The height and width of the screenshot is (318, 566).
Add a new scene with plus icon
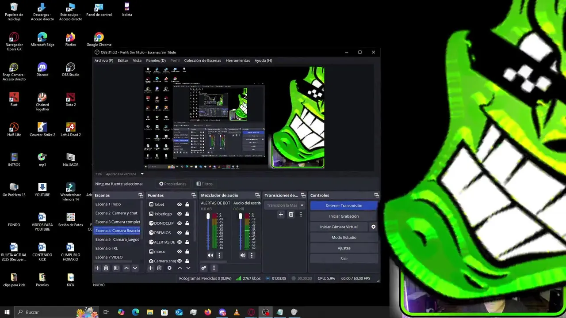[x=97, y=268]
